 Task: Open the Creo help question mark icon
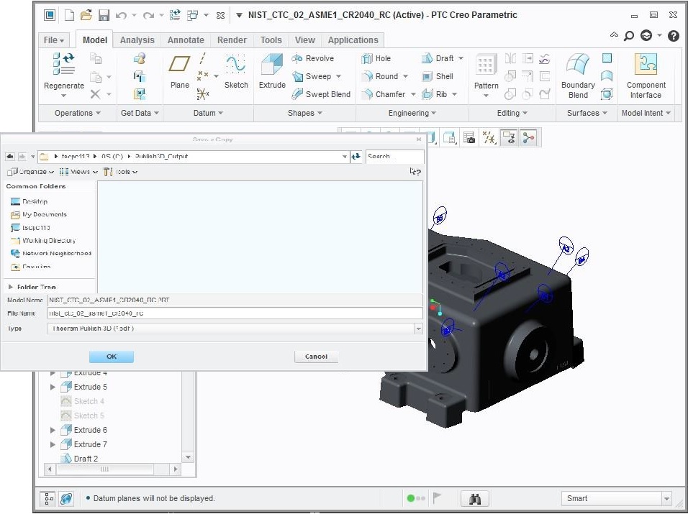click(674, 36)
